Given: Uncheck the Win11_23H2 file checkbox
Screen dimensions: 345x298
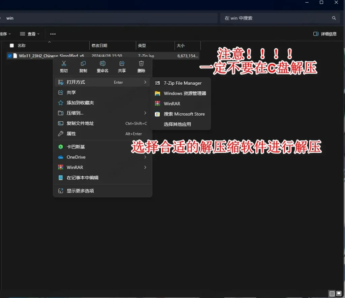Looking at the screenshot, I should 10,56.
